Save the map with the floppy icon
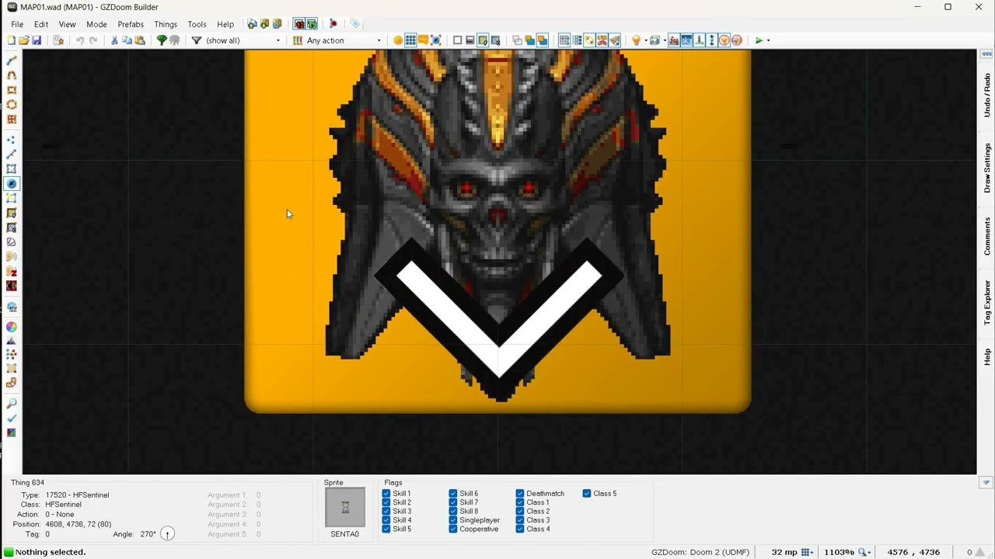The height and width of the screenshot is (559, 995). click(36, 40)
